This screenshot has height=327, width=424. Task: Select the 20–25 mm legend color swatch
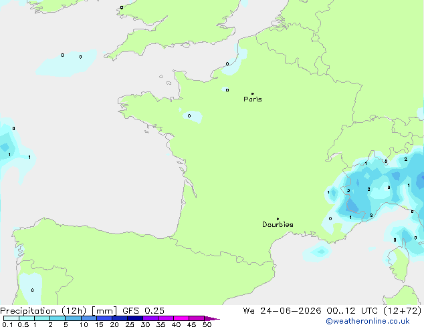coord(120,318)
